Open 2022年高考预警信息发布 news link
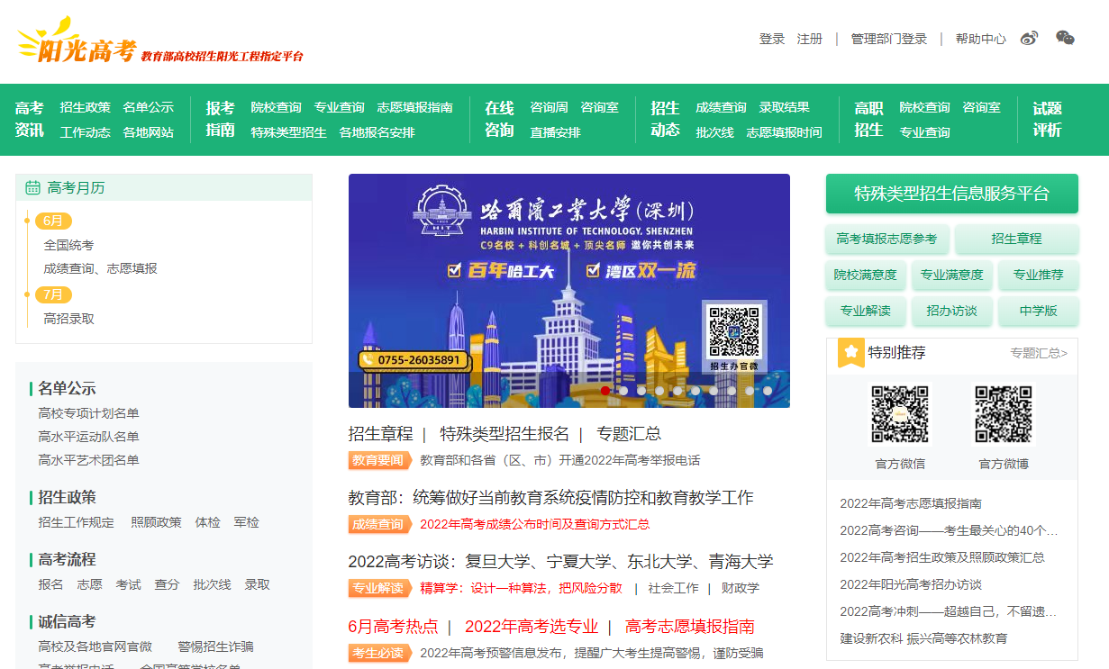Screen dimensions: 1109x669 pos(592,653)
